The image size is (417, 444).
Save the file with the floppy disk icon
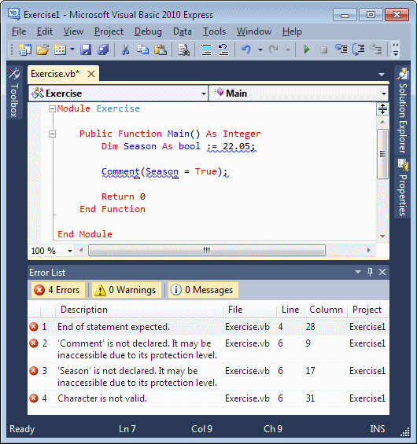point(86,50)
